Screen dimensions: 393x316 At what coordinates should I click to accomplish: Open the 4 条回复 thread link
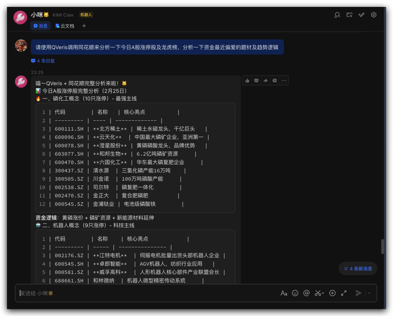click(43, 61)
